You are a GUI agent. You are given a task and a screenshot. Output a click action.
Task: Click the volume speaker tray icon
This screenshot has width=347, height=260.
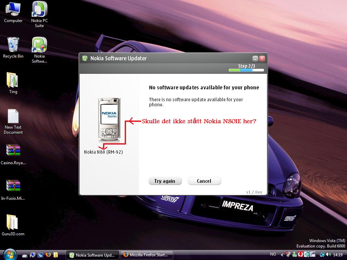click(328, 255)
